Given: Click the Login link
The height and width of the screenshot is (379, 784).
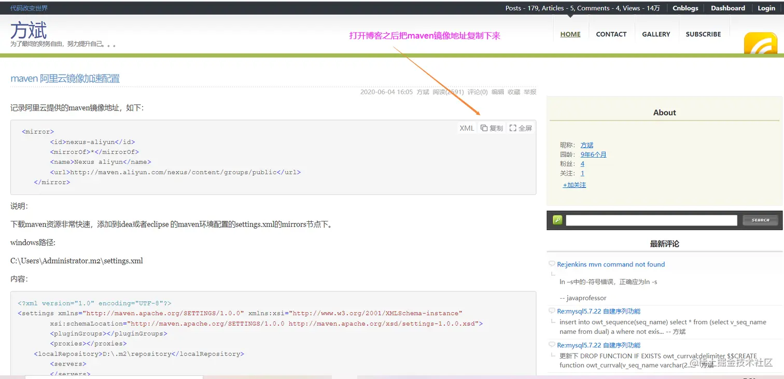Looking at the screenshot, I should 766,8.
